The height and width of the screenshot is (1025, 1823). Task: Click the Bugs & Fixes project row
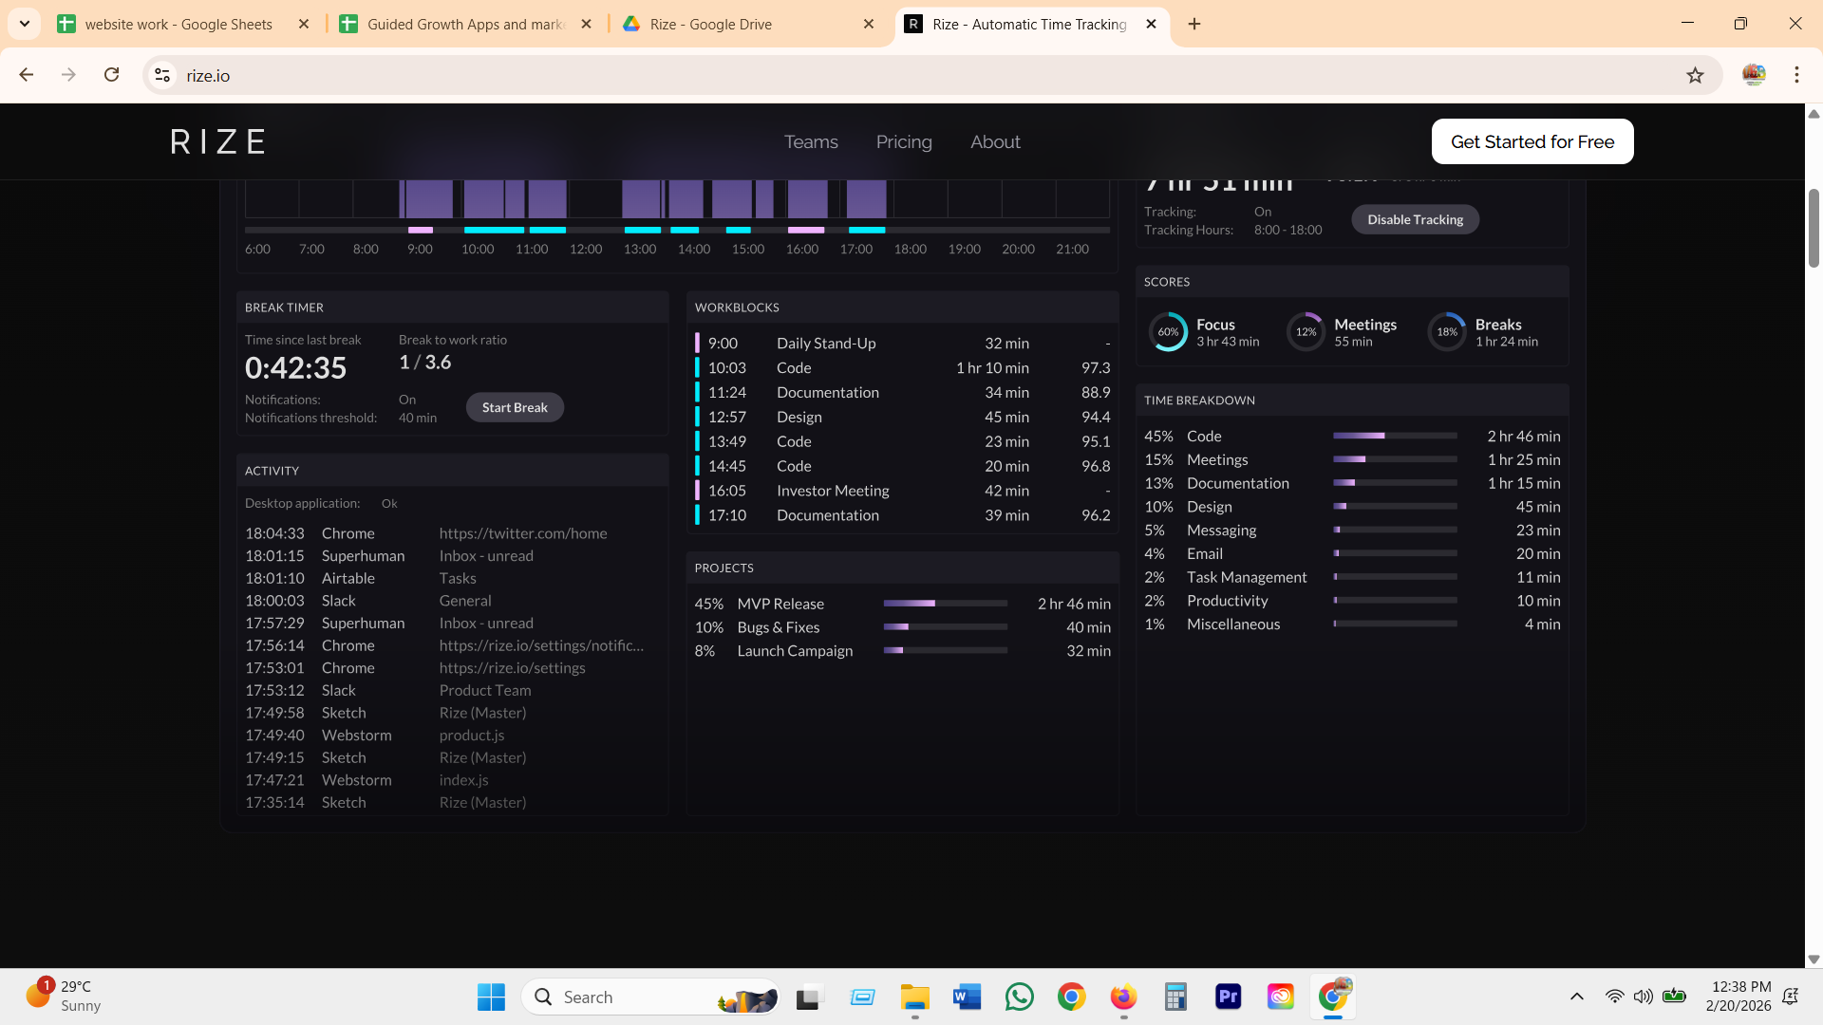pyautogui.click(x=902, y=627)
